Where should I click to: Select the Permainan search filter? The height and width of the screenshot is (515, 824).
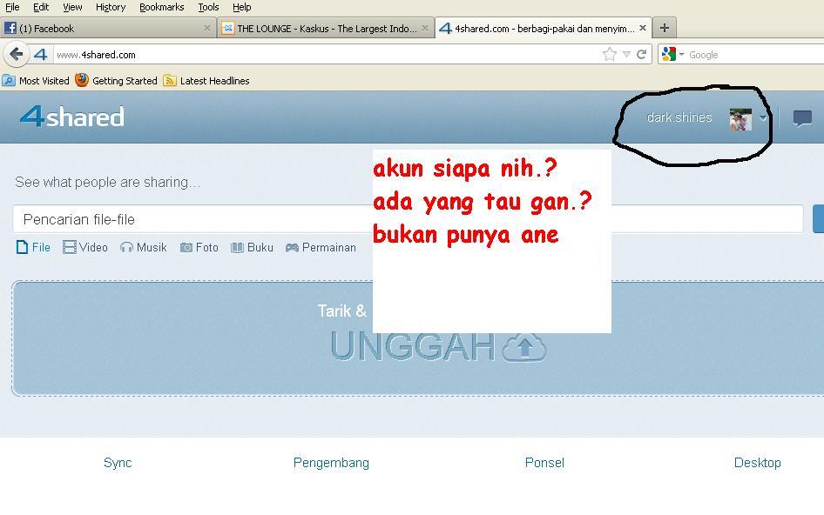tap(321, 247)
